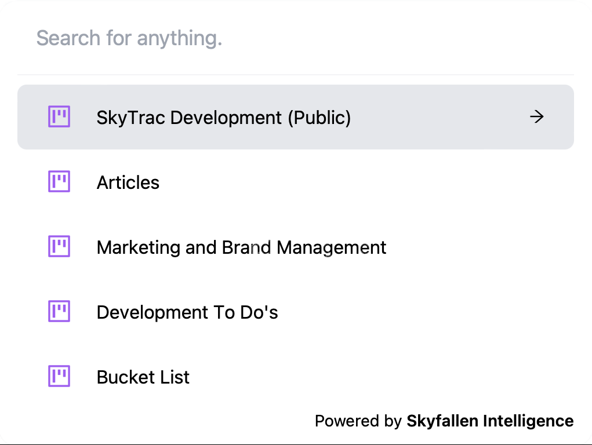Select the Articles result title
Image resolution: width=592 pixels, height=445 pixels.
(x=128, y=183)
